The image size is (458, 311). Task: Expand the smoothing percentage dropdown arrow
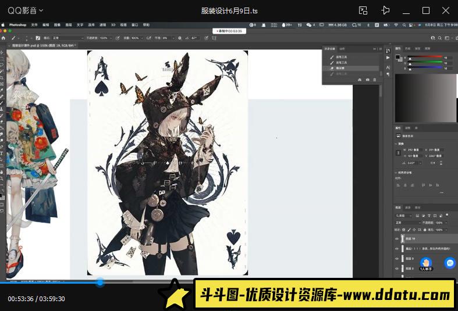tap(173, 38)
